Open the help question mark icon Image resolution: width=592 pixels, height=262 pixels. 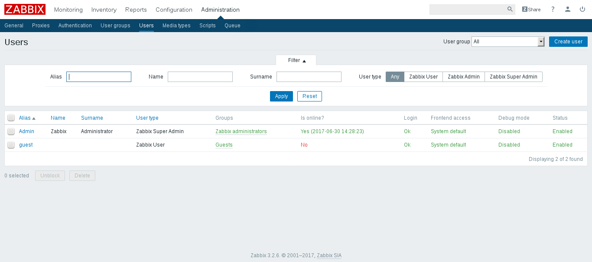(553, 9)
